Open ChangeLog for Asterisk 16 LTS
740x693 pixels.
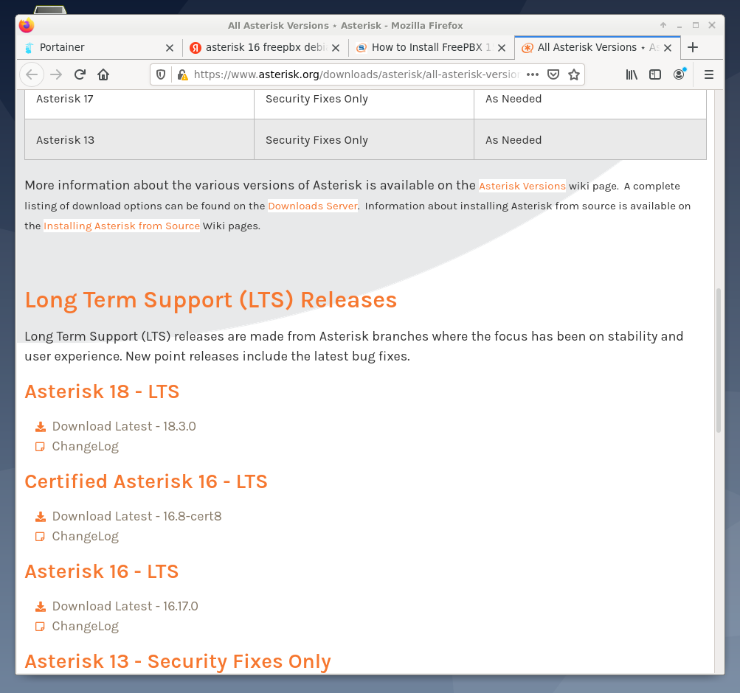pos(85,626)
